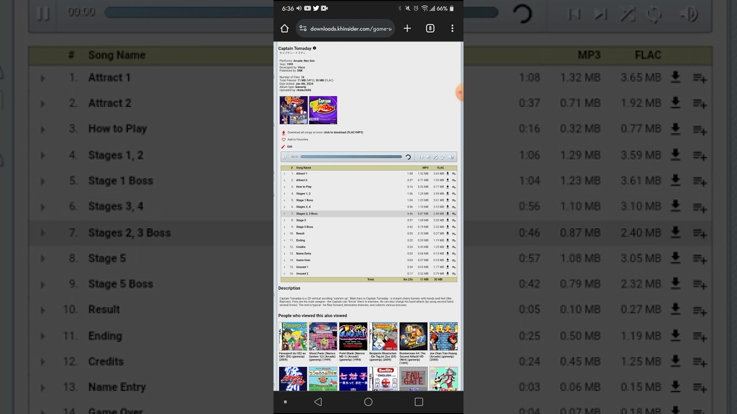Click the info icon beside Captain Tomaday
The image size is (737, 414).
[314, 48]
